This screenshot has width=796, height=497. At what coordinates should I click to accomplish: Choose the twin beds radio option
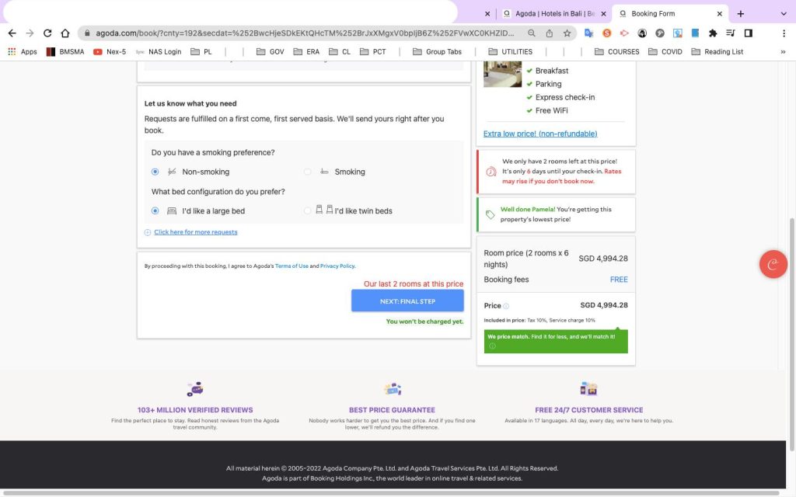(307, 211)
